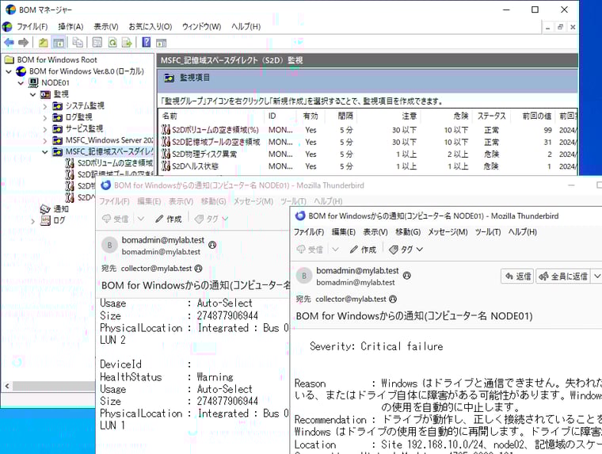Select ログ監視 group in tree
The image size is (602, 454).
coord(78,116)
